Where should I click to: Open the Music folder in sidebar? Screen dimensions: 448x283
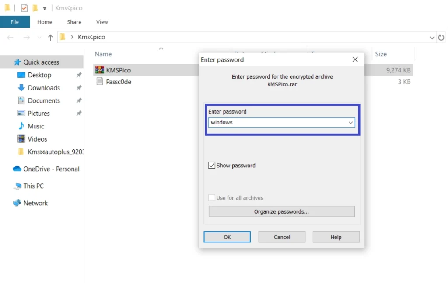tap(37, 126)
